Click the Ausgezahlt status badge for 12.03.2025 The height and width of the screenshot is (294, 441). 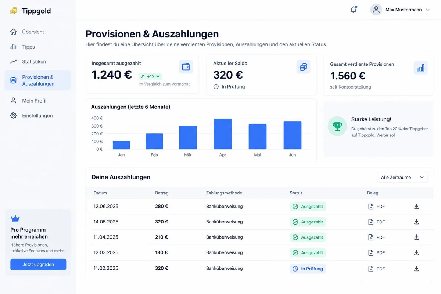tap(308, 253)
